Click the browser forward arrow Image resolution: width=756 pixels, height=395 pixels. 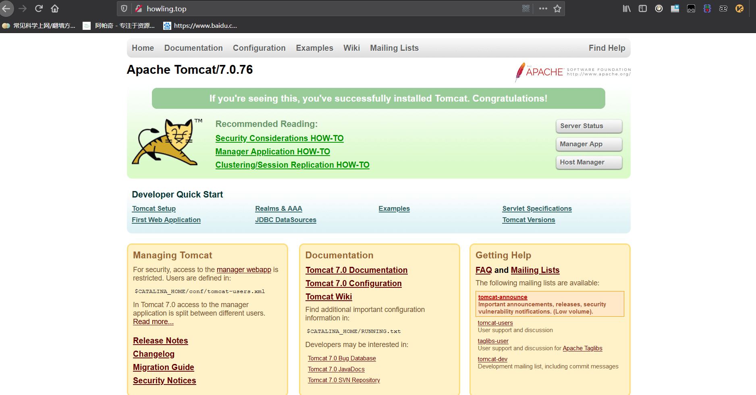23,8
